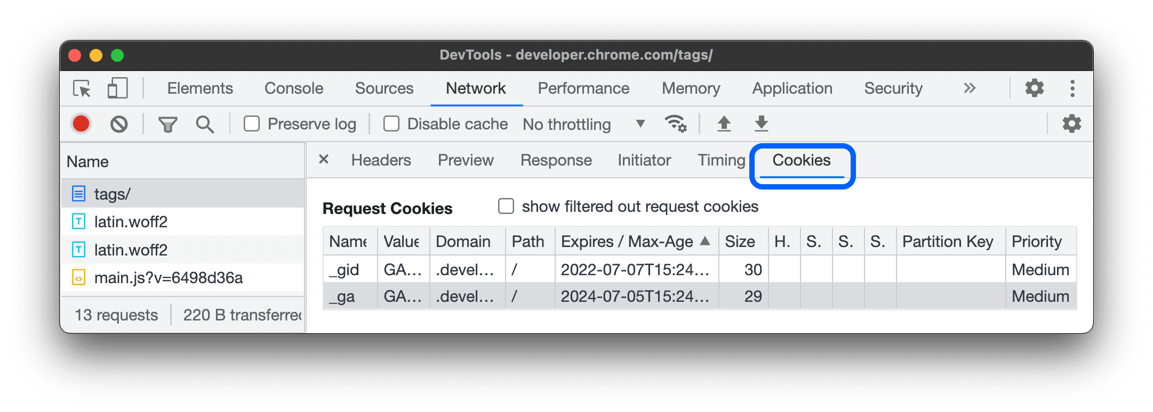Select the Inspect element tool
The width and height of the screenshot is (1153, 412).
click(81, 88)
